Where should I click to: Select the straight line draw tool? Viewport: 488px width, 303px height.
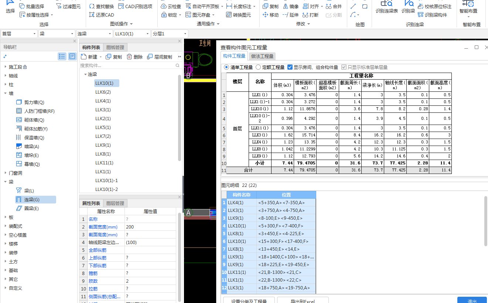pyautogui.click(x=354, y=6)
